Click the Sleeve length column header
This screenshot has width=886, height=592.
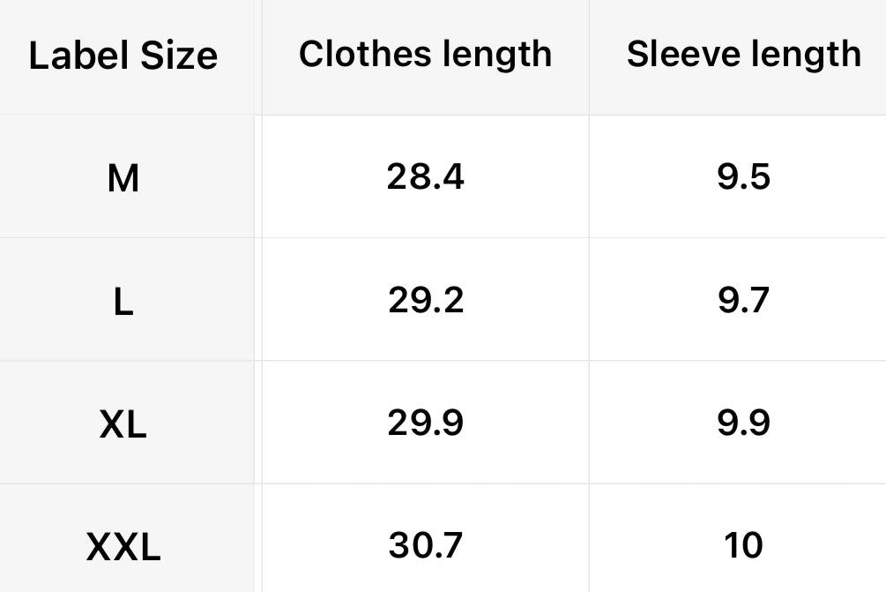click(x=743, y=54)
